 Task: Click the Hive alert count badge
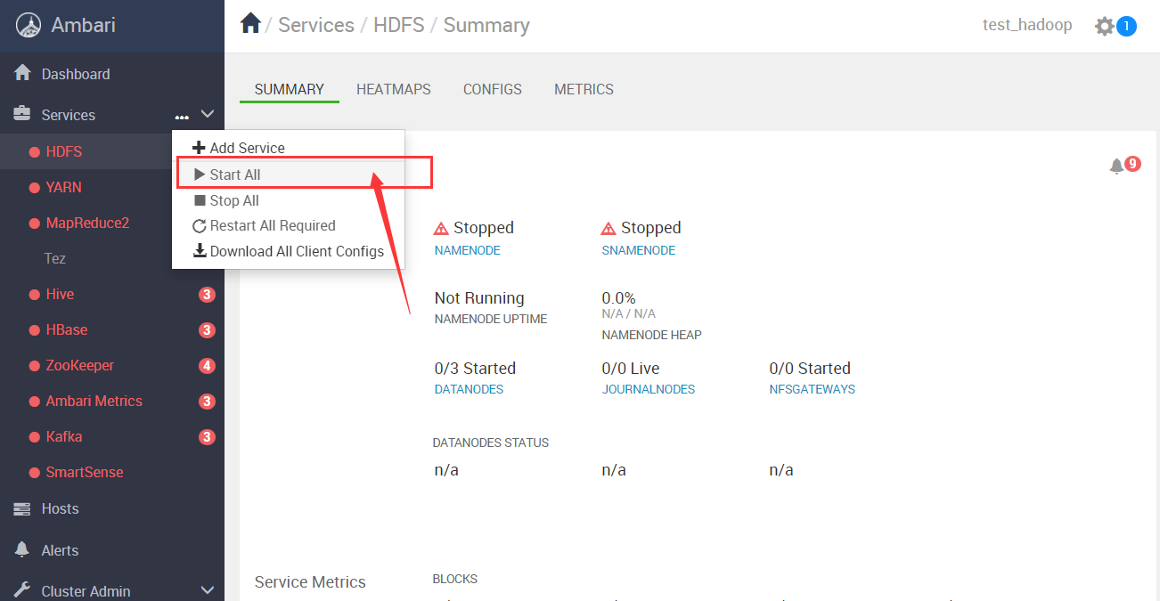207,295
